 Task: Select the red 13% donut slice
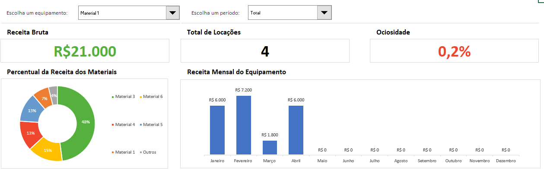click(31, 133)
